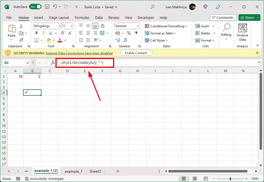This screenshot has width=264, height=182.
Task: Click the Merge and Center icon
Action: 102,33
